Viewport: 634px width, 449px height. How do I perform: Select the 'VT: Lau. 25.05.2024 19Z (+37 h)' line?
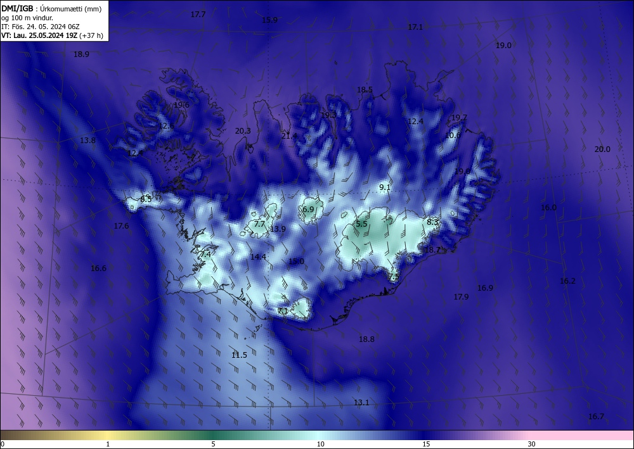tap(52, 35)
